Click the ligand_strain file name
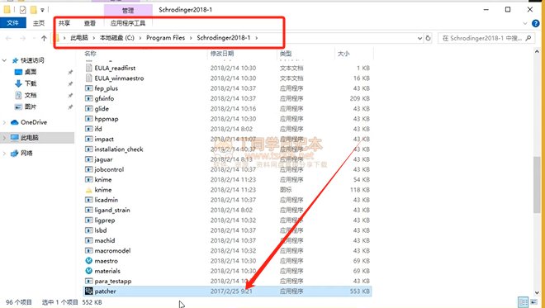The width and height of the screenshot is (545, 308). tap(112, 210)
